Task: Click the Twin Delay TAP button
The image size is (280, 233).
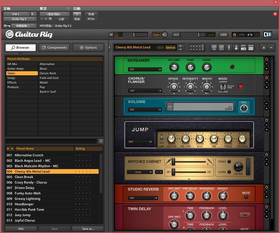Action: (245, 215)
